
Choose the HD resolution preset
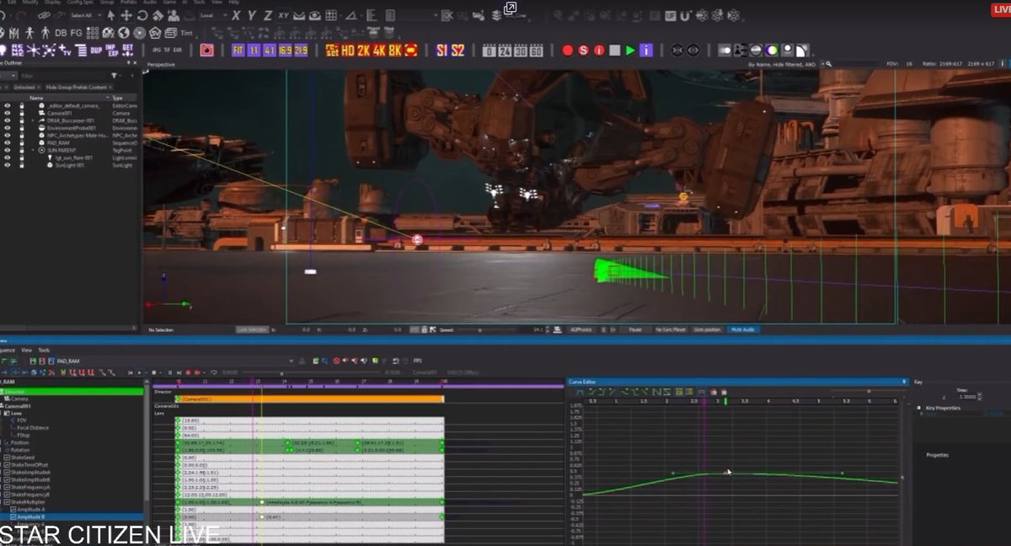347,51
